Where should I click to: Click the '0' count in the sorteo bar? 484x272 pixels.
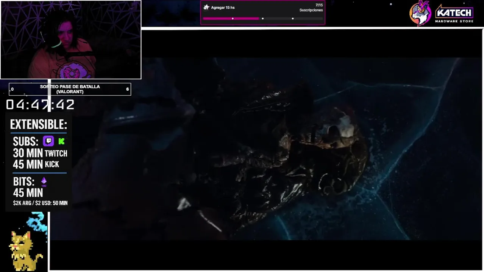(x=12, y=89)
